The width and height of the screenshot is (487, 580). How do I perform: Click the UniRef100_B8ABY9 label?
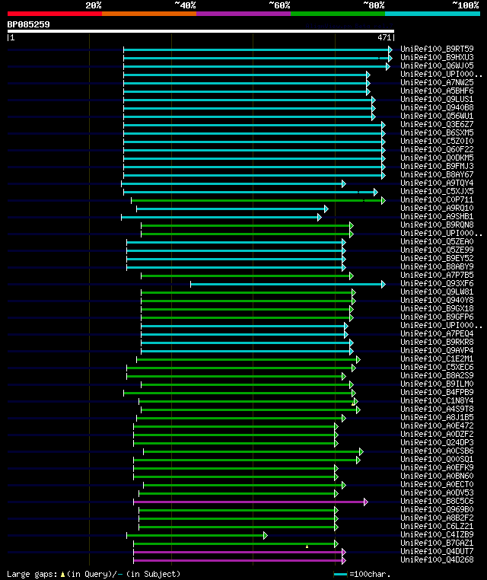(x=437, y=267)
